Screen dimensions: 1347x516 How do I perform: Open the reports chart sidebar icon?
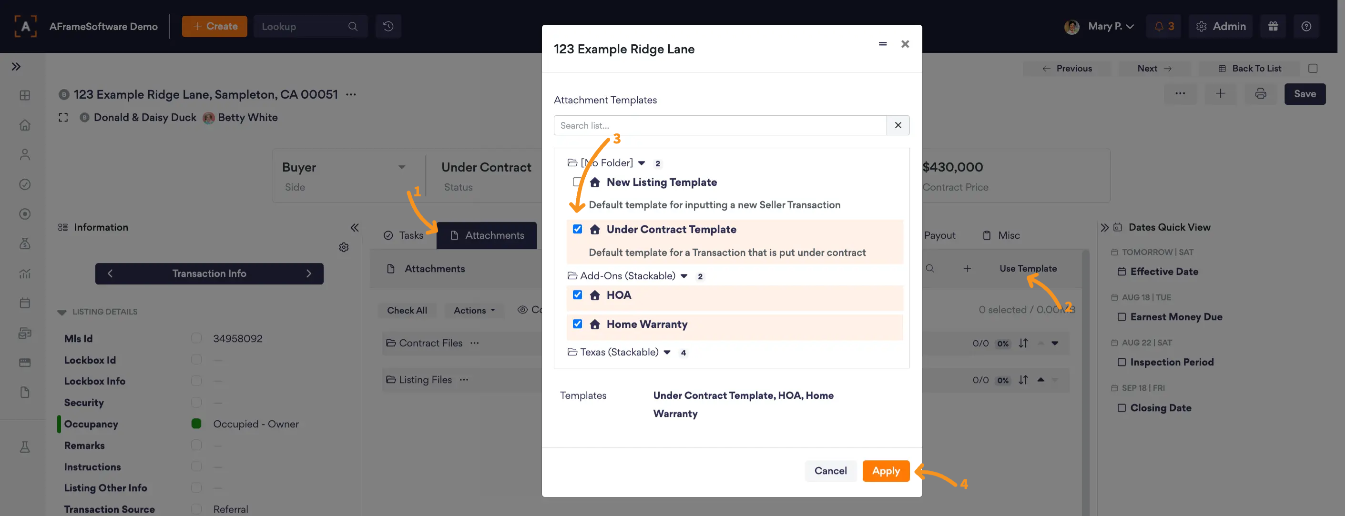pos(25,273)
